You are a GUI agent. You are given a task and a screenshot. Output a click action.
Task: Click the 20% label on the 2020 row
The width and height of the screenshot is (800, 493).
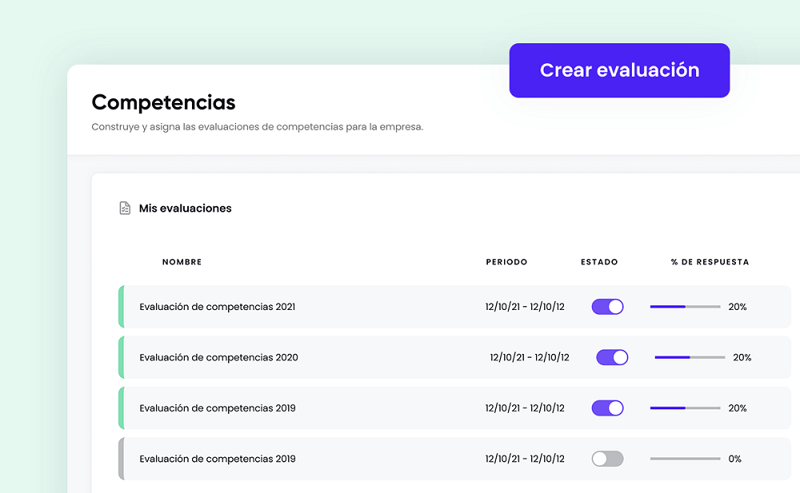(743, 357)
